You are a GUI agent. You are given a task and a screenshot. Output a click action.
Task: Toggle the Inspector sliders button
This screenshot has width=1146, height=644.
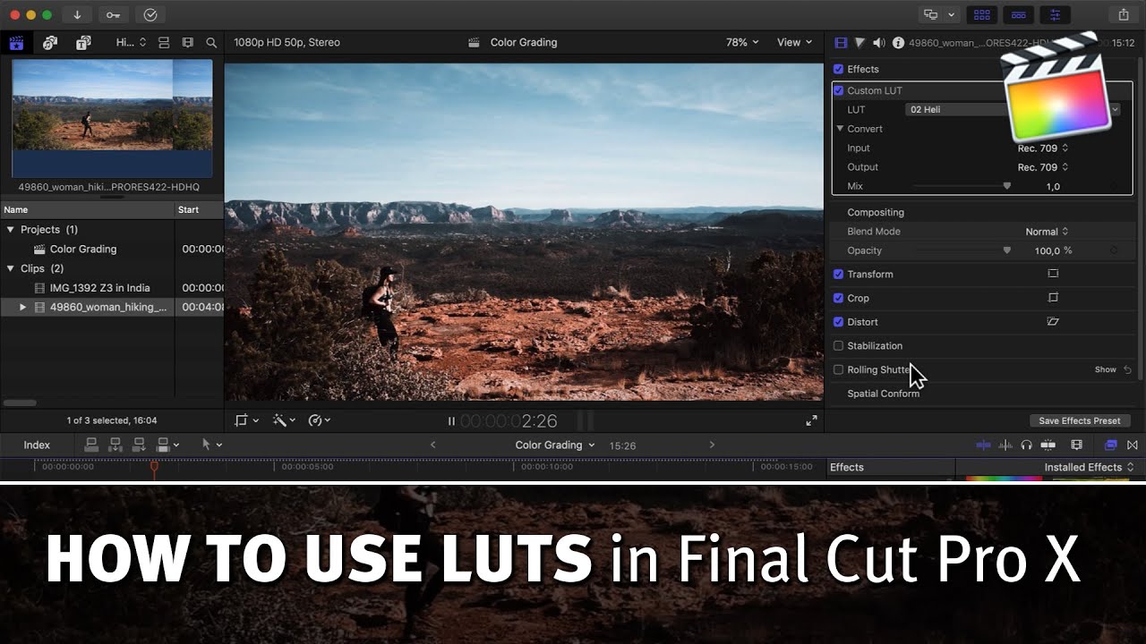[1056, 14]
